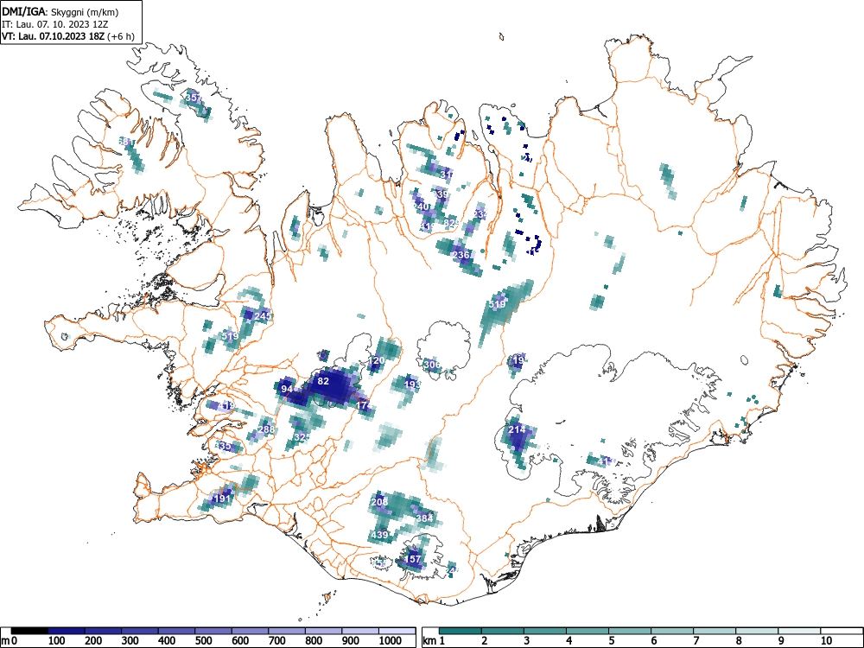The image size is (864, 648).
Task: Click the "193" visibility value on the map
Action: (412, 384)
